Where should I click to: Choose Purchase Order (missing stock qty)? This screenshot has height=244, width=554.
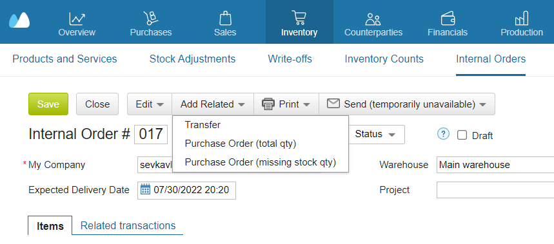261,162
